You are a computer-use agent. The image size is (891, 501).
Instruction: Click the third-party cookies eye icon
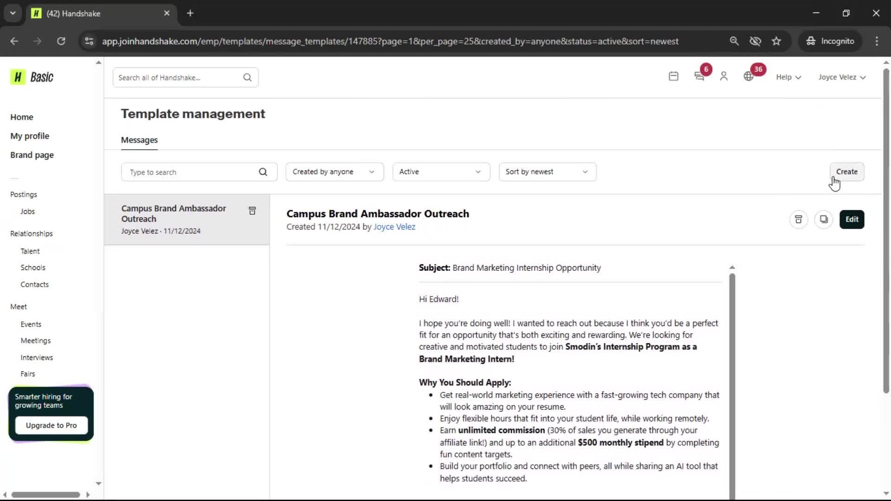pos(755,41)
